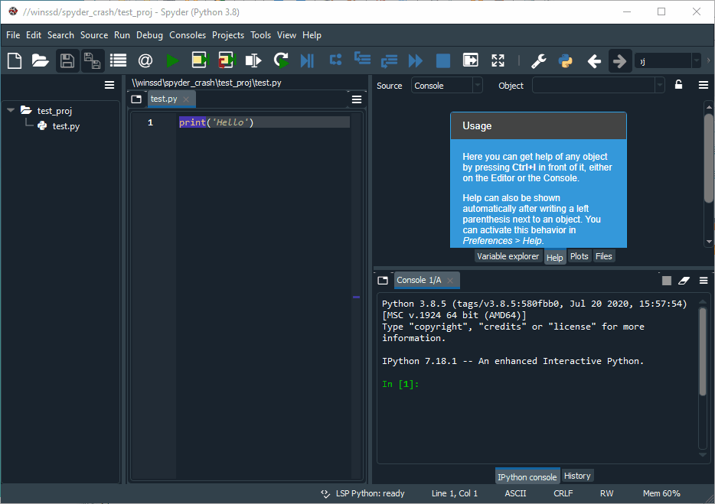
Task: Interrupt the kernel via the stop square
Action: coord(666,281)
